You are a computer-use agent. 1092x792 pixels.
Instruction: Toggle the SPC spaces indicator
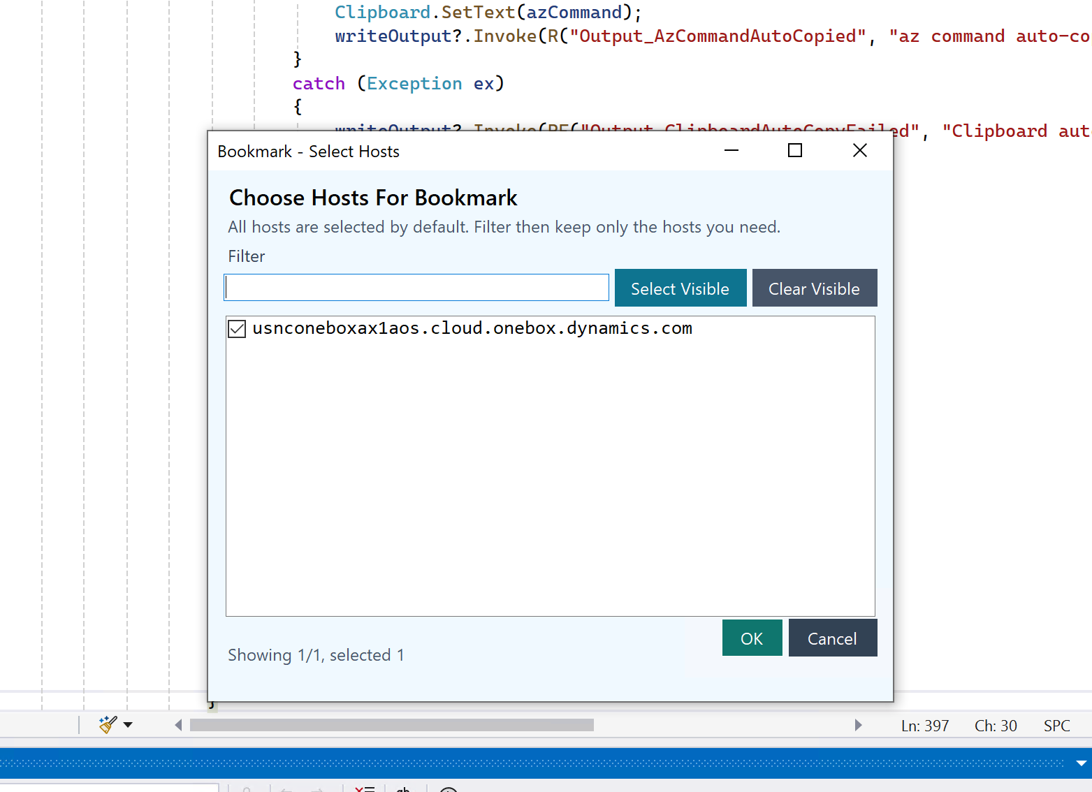(x=1056, y=726)
